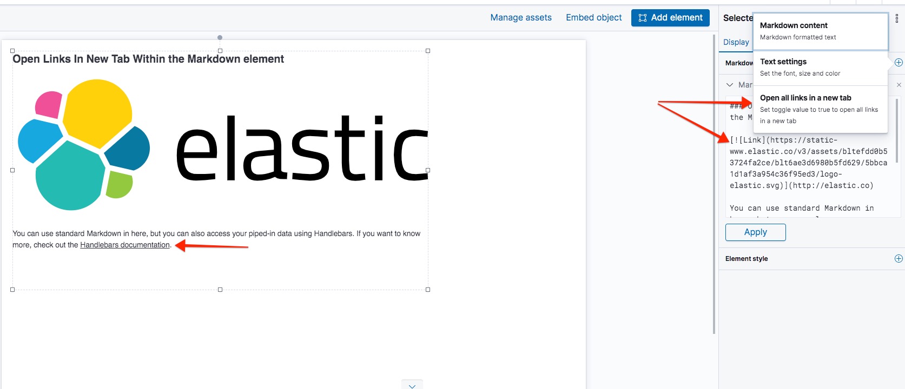Click the Add element frame icon
This screenshot has height=389, width=905.
643,18
